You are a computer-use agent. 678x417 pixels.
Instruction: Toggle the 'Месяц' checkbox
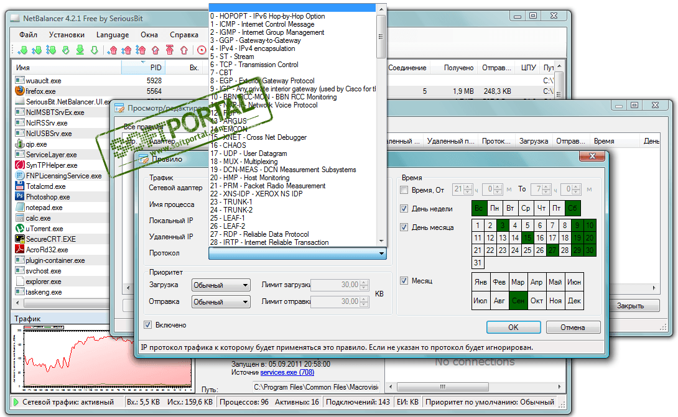[x=404, y=280]
